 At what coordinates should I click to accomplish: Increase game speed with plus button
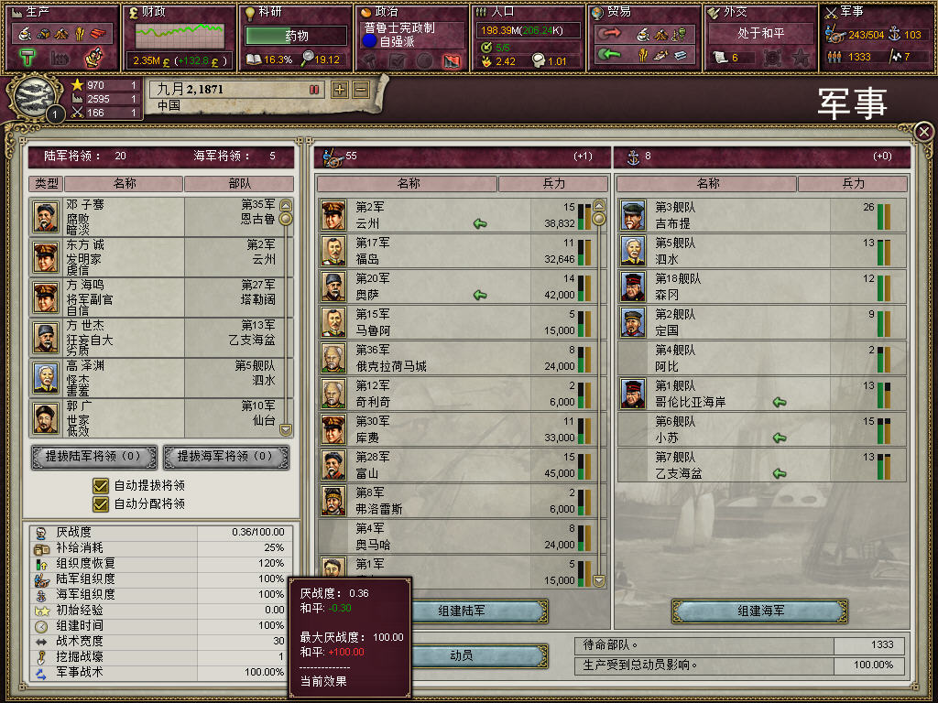(340, 90)
